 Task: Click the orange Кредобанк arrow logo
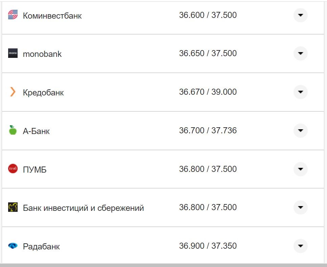tap(13, 92)
